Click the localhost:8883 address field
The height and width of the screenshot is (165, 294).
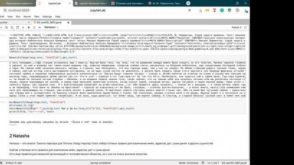(x=19, y=10)
